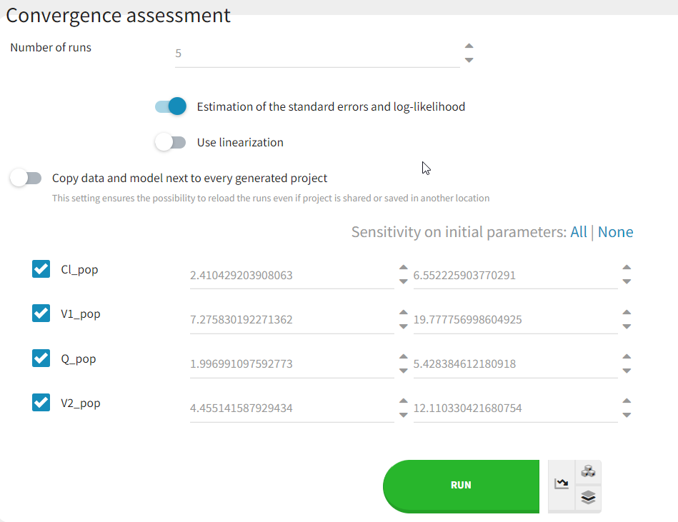Viewport: 678px width, 522px height.
Task: Decrease V2_pop lower bound value
Action: (x=403, y=415)
